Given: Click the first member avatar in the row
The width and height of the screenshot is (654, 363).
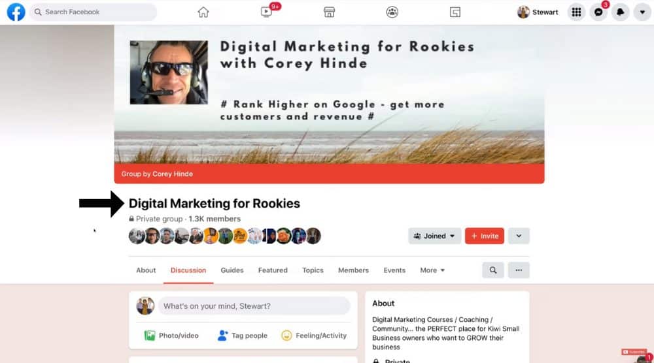Looking at the screenshot, I should click(x=137, y=236).
